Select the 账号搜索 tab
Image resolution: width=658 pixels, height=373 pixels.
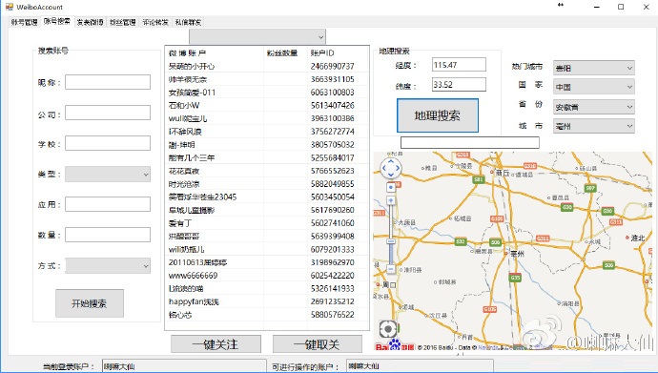[x=57, y=21]
